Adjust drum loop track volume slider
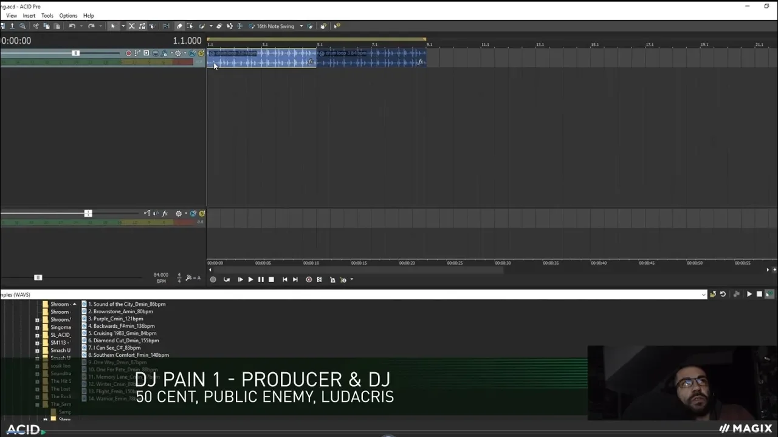Viewport: 778px width, 437px height. tap(75, 53)
